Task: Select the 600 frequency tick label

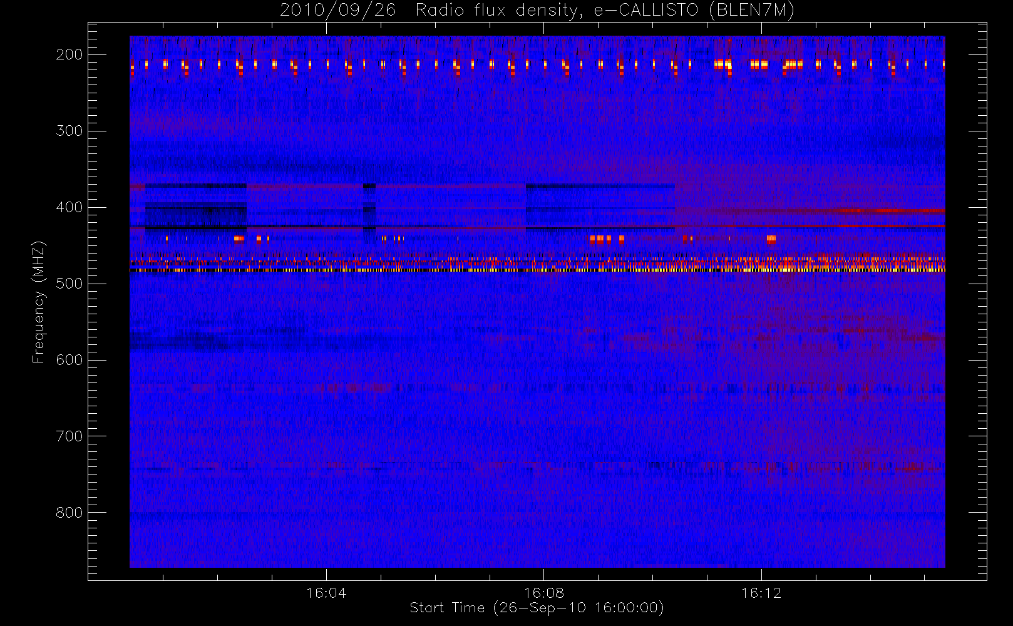Action: (x=69, y=360)
